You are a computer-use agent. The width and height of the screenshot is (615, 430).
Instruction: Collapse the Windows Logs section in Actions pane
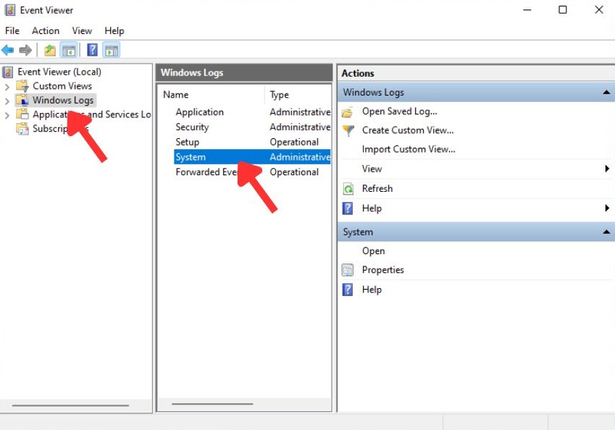coord(607,92)
